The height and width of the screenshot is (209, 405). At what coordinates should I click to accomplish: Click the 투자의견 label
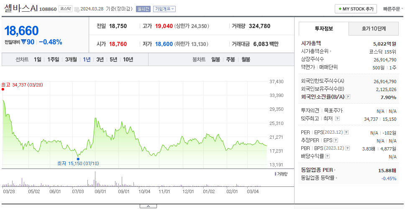pos(310,111)
